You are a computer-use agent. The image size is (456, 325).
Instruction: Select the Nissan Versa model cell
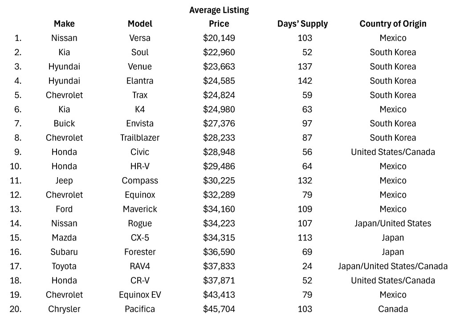pos(140,38)
